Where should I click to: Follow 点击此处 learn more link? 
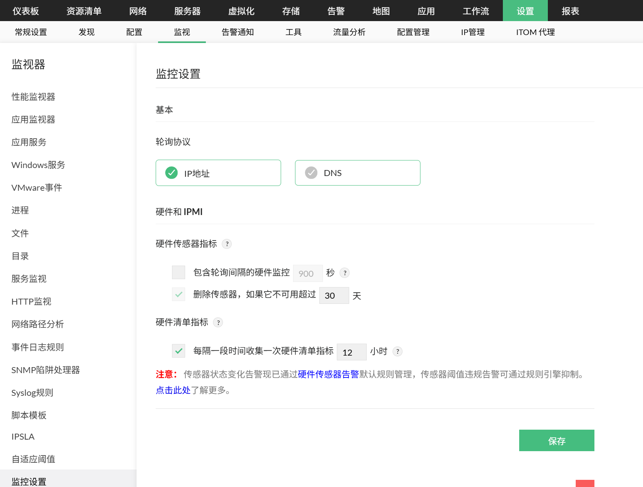(x=173, y=390)
